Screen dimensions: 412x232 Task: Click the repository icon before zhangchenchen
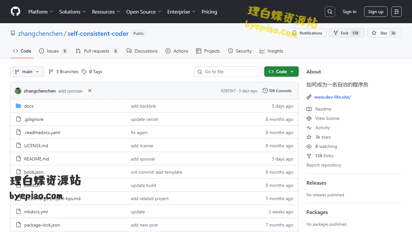pyautogui.click(x=13, y=33)
